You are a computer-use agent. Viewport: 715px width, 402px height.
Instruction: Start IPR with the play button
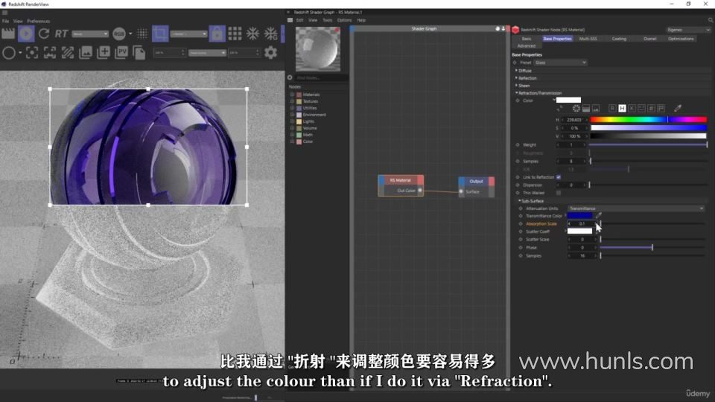tap(26, 33)
